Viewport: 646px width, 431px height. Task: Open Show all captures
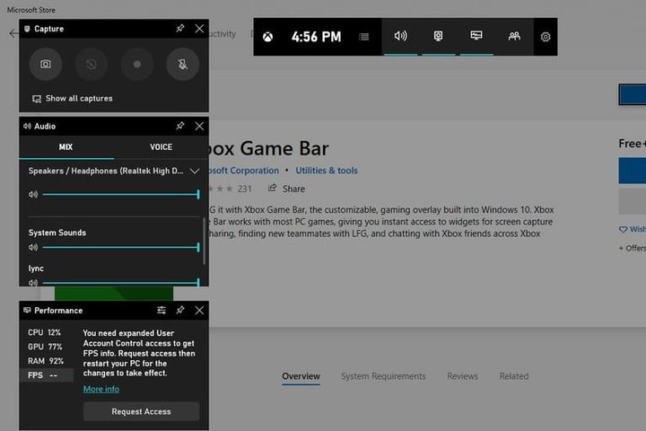click(72, 99)
